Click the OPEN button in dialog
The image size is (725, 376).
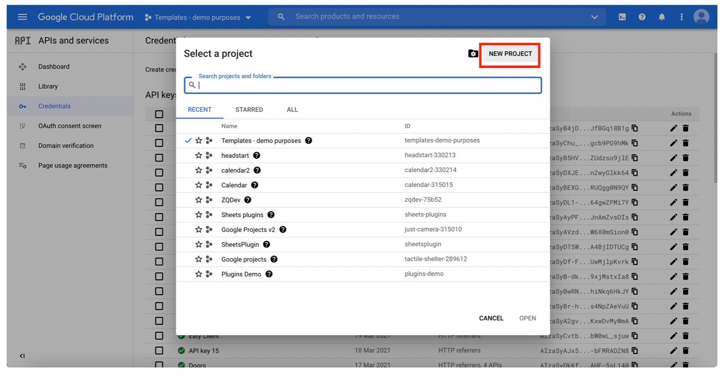click(x=527, y=318)
